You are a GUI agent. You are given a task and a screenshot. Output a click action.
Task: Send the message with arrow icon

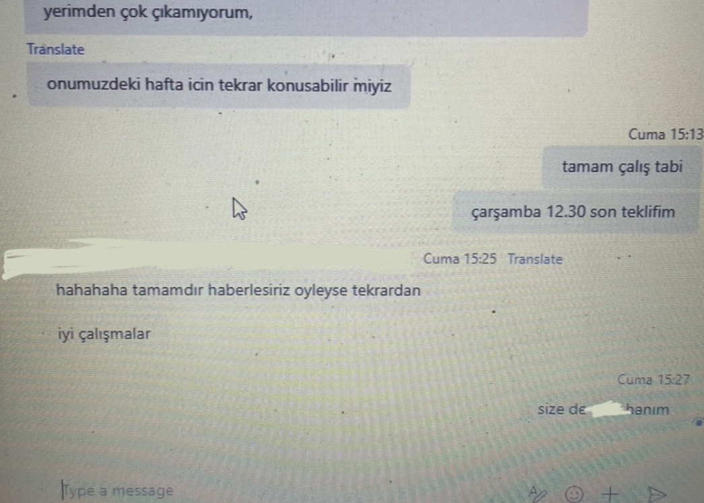click(x=656, y=494)
